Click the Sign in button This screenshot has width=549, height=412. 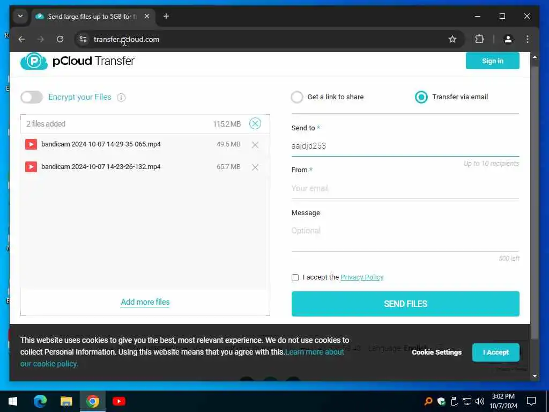click(492, 61)
